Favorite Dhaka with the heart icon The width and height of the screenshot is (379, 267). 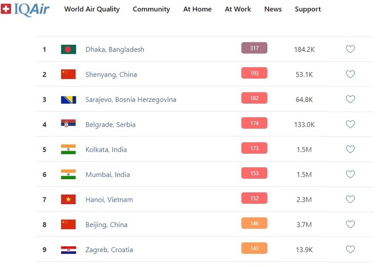pyautogui.click(x=350, y=49)
